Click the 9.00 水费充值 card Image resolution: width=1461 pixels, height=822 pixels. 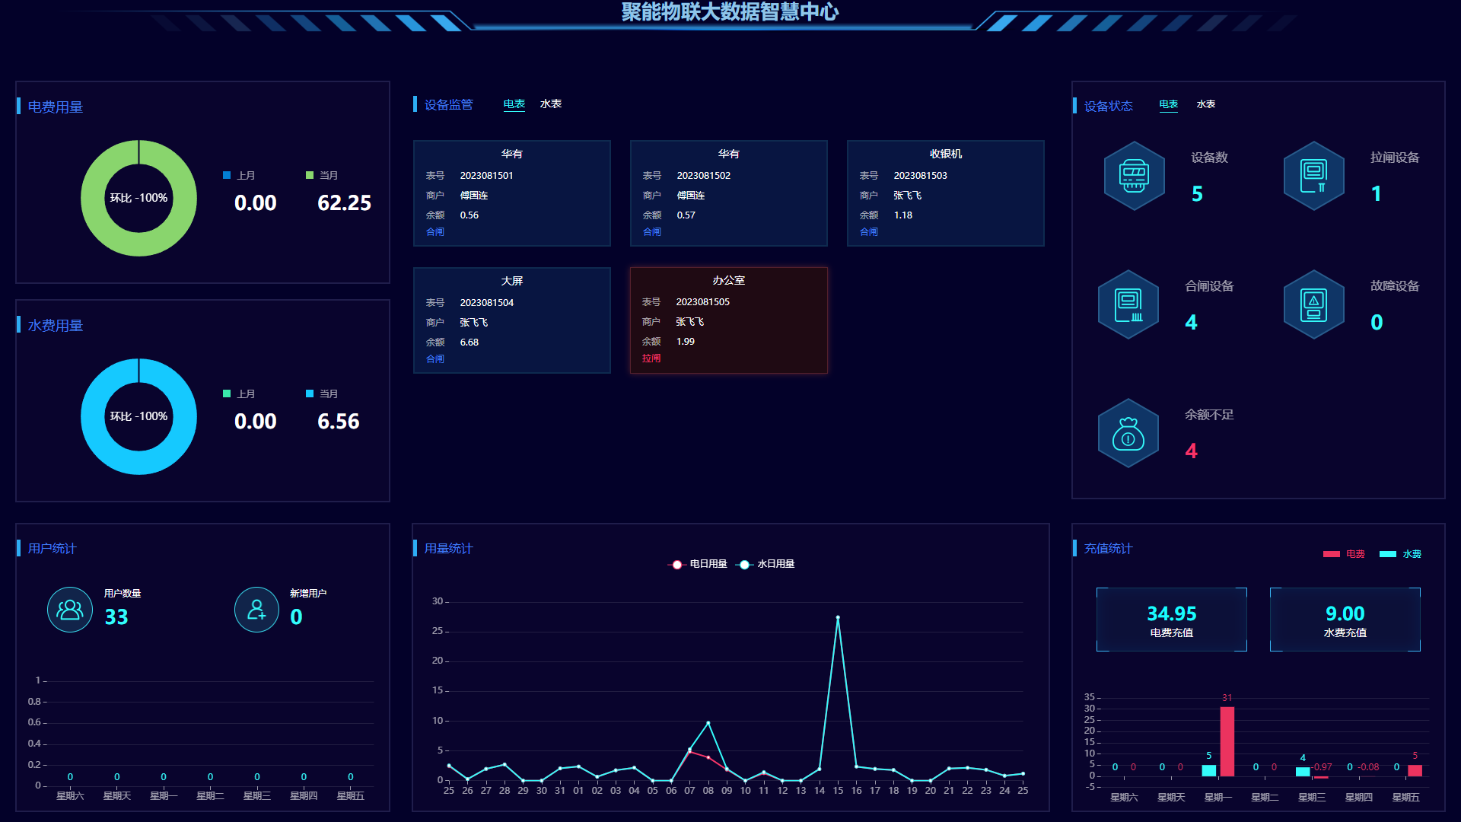click(x=1345, y=620)
